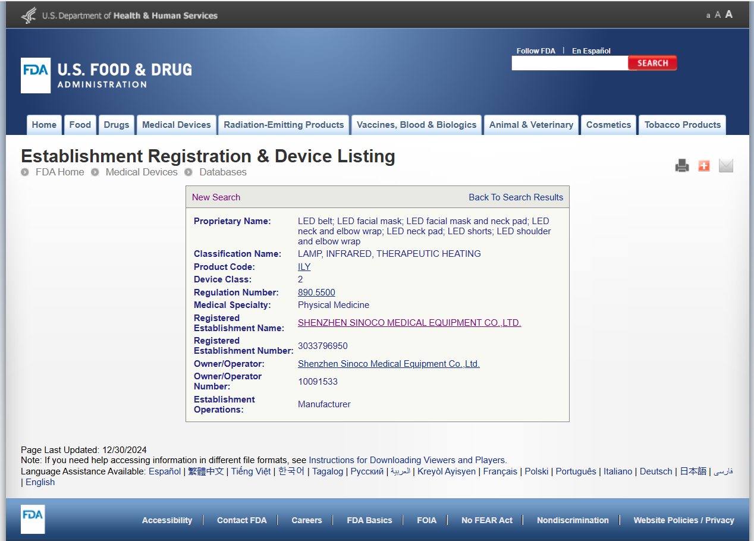Open FOIA footer link
Screen dimensions: 754x541
pyautogui.click(x=427, y=520)
